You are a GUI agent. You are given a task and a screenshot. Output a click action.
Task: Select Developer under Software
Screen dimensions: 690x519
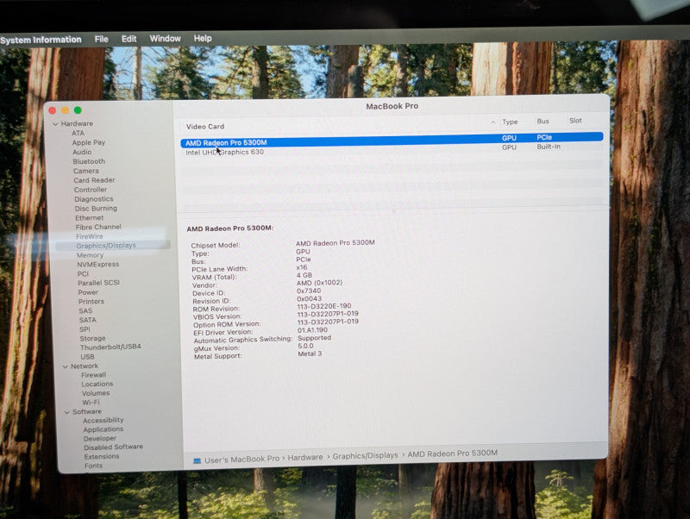pyautogui.click(x=100, y=439)
